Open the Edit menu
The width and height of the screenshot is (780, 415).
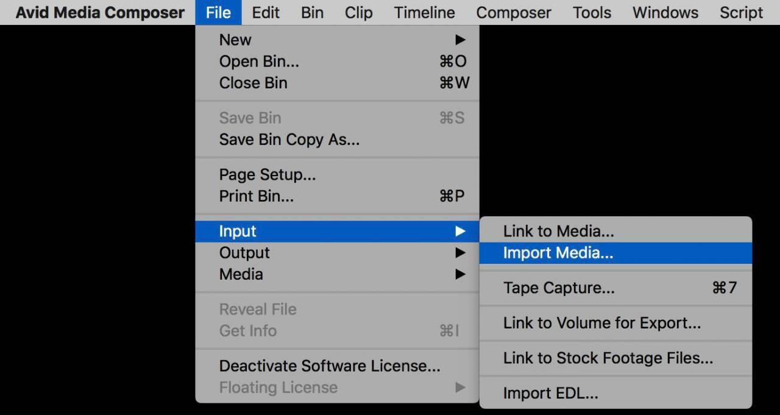266,12
